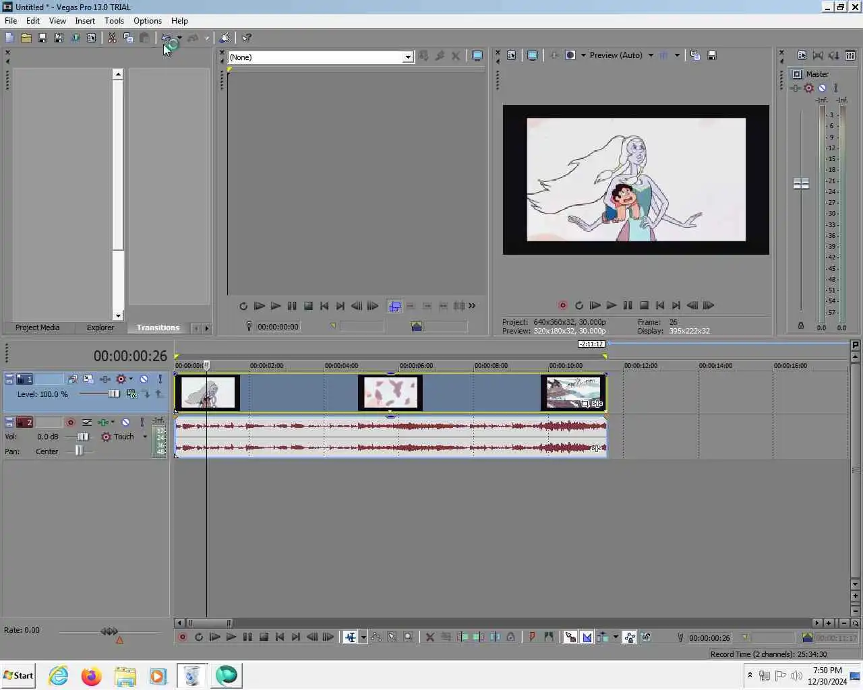The height and width of the screenshot is (690, 863).
Task: Open Project Video Properties in preview window
Action: pyautogui.click(x=512, y=55)
